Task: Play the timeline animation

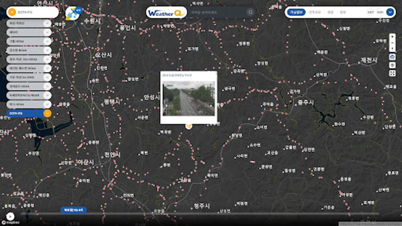Action: [x=10, y=216]
